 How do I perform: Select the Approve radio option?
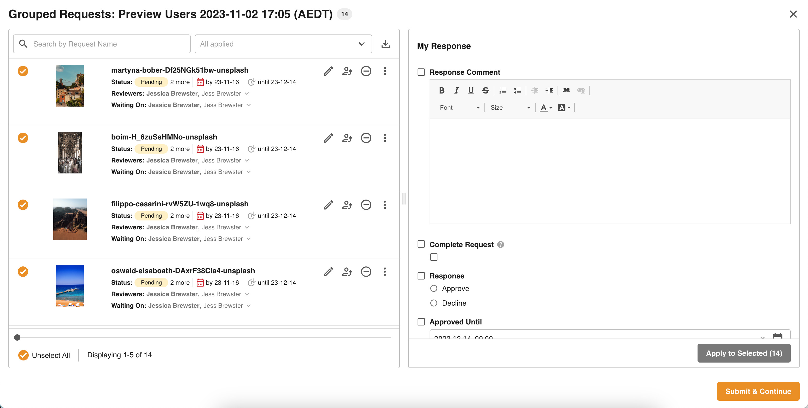pos(434,288)
